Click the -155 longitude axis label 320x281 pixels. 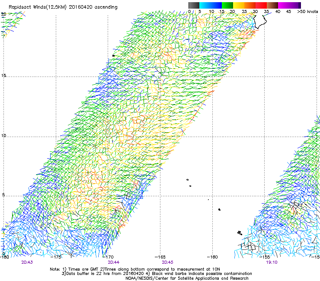[x=265, y=257]
